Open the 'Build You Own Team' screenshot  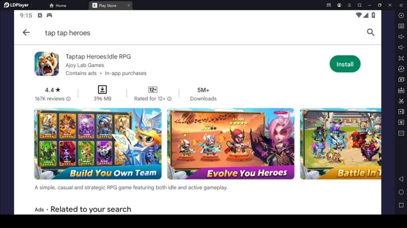pos(98,144)
